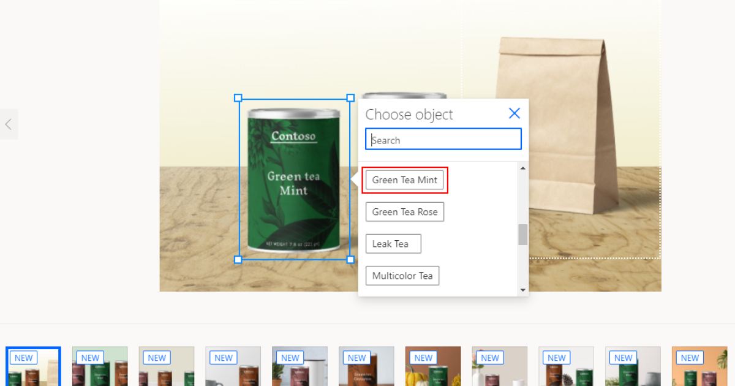The width and height of the screenshot is (735, 386).
Task: Choose the Green Tea Rose option
Action: [405, 212]
